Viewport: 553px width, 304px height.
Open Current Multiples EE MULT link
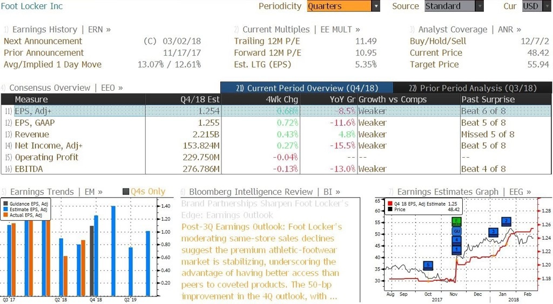coord(301,29)
